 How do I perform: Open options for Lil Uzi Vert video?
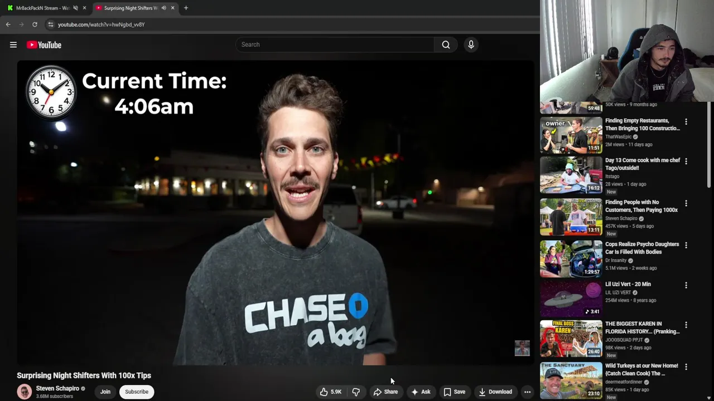(x=686, y=285)
